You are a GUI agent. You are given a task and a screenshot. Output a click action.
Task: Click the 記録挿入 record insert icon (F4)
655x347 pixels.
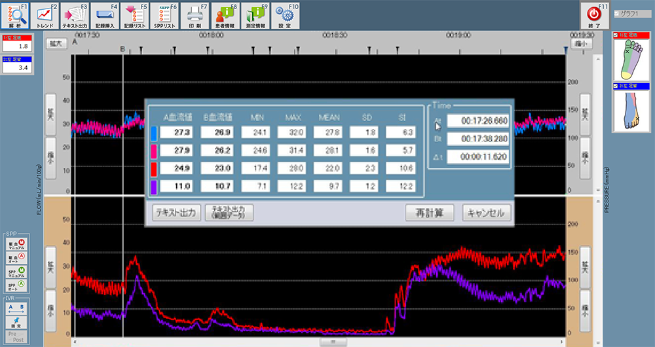[105, 15]
